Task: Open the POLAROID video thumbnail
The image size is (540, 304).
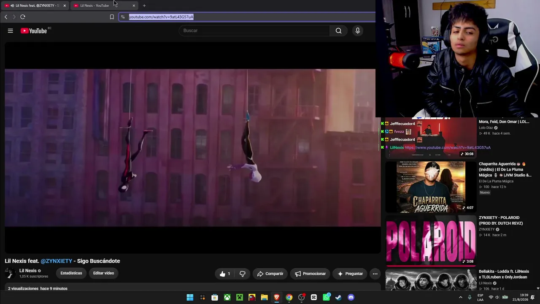Action: pos(430,240)
